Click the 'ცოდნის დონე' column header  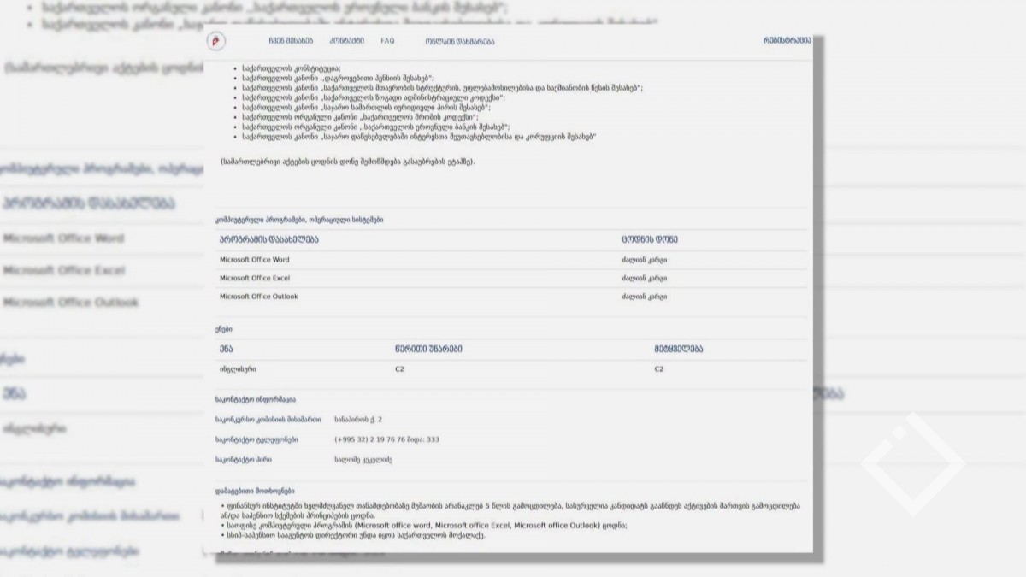(650, 240)
